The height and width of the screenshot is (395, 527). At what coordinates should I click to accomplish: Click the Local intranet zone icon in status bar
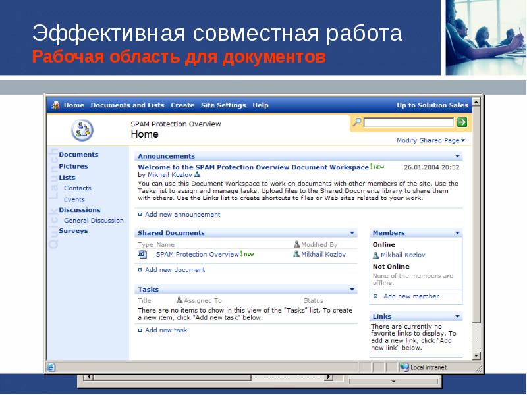tap(405, 367)
